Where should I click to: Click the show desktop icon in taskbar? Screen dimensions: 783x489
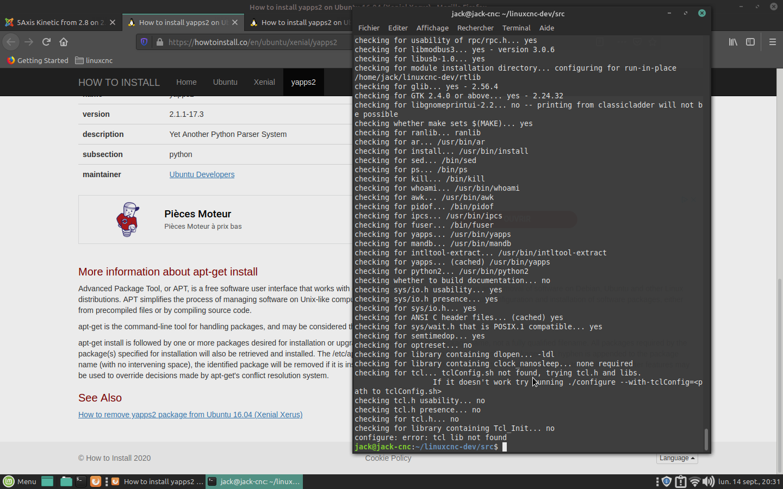click(47, 481)
